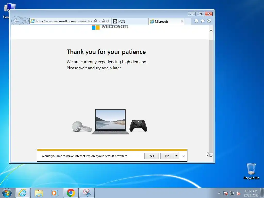Go back with the browser Back arrow
This screenshot has height=198, width=264.
coord(16,21)
